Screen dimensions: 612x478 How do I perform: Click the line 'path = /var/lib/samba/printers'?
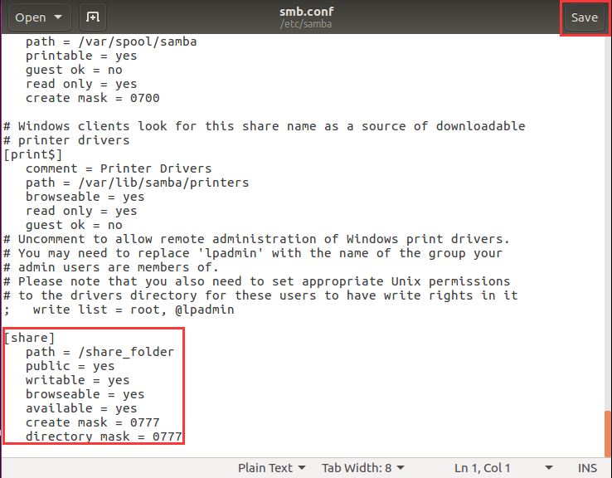[137, 183]
